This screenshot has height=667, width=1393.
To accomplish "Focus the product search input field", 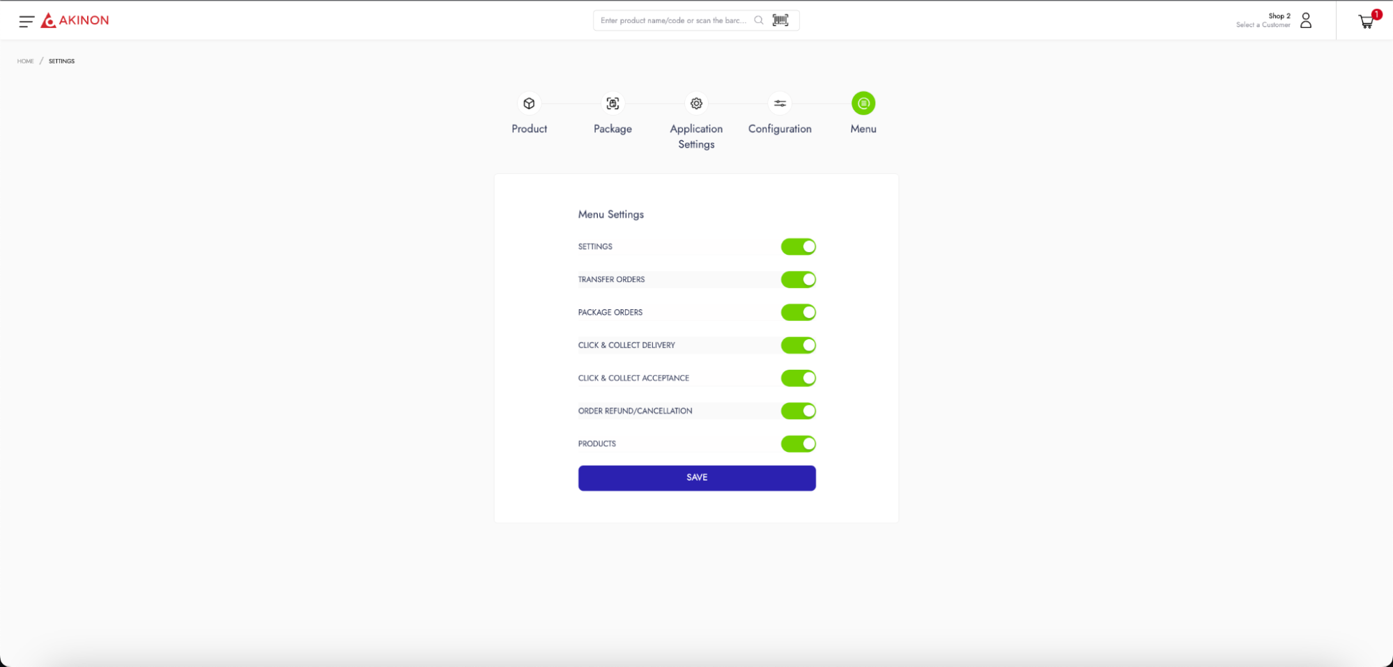I will pyautogui.click(x=672, y=20).
